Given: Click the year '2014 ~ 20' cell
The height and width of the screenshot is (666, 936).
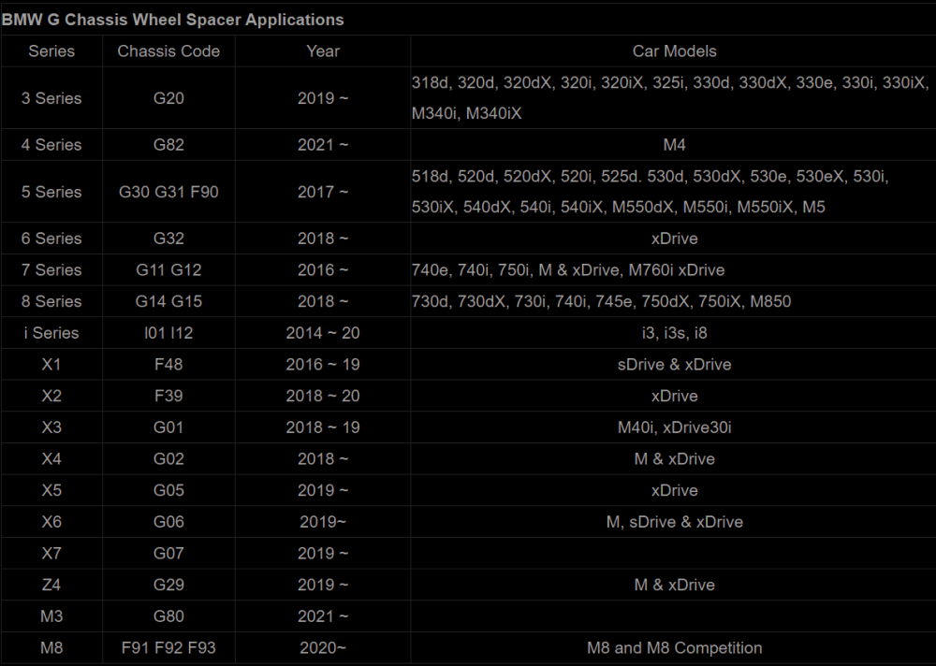Looking at the screenshot, I should [x=323, y=332].
